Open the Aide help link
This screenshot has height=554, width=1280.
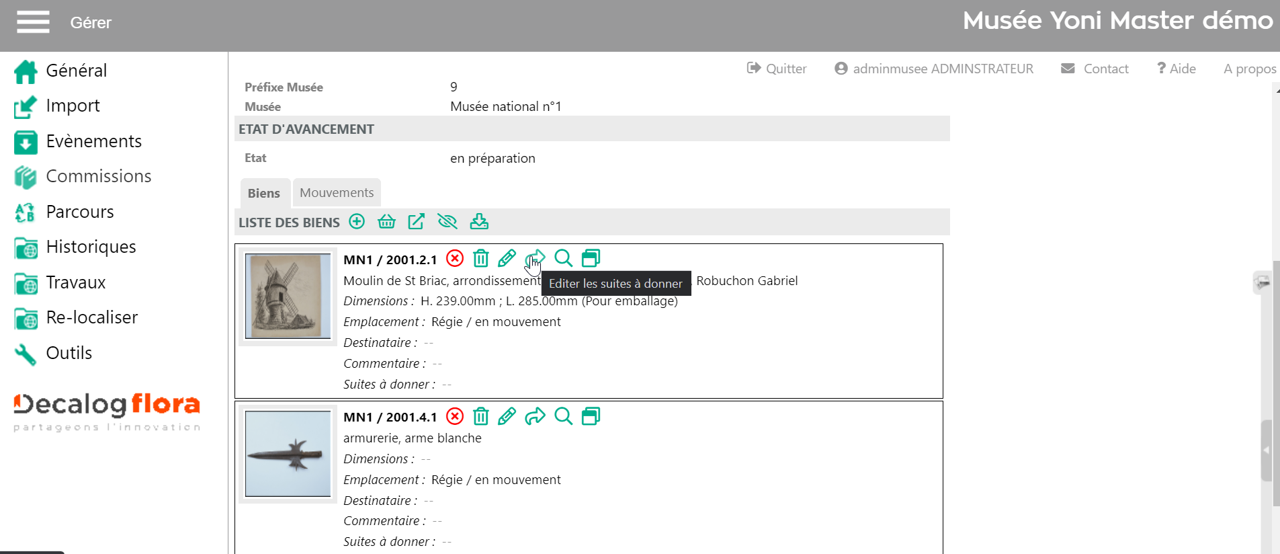click(x=1177, y=69)
